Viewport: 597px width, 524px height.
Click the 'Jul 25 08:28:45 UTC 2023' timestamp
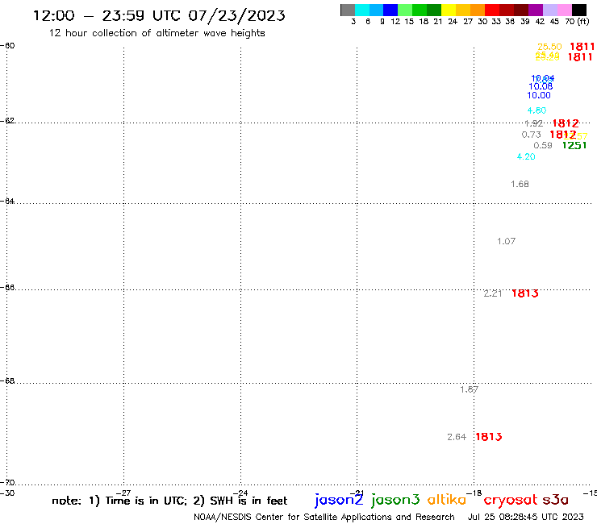pyautogui.click(x=525, y=517)
